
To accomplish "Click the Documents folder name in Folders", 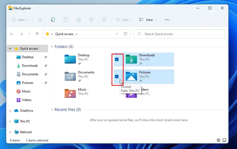I will [x=86, y=72].
